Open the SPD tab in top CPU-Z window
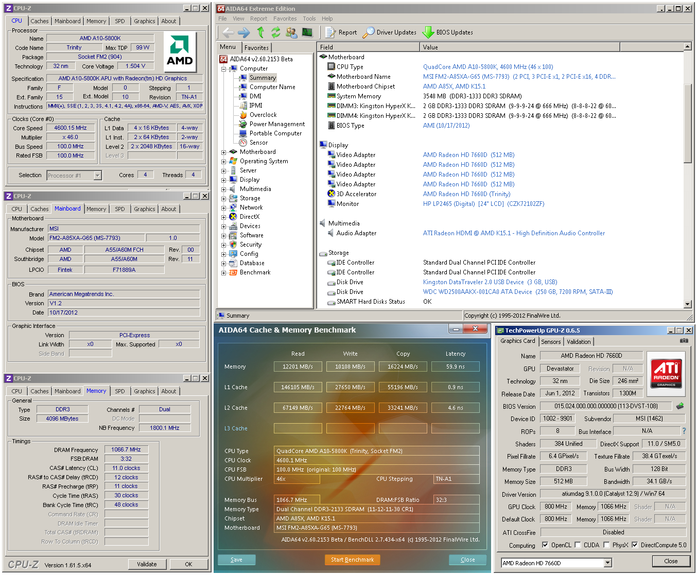The image size is (697, 575). (120, 21)
